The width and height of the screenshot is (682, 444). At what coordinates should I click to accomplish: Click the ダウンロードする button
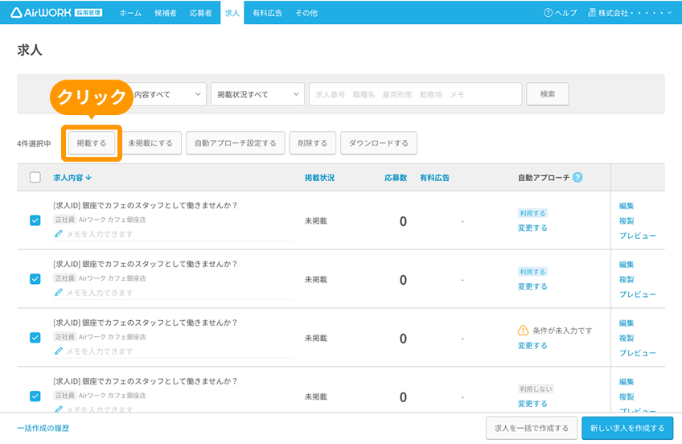[x=379, y=143]
